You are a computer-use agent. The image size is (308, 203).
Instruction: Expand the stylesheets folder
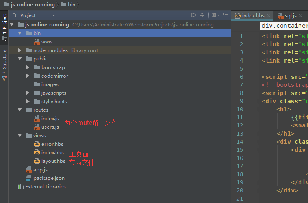tap(28, 101)
